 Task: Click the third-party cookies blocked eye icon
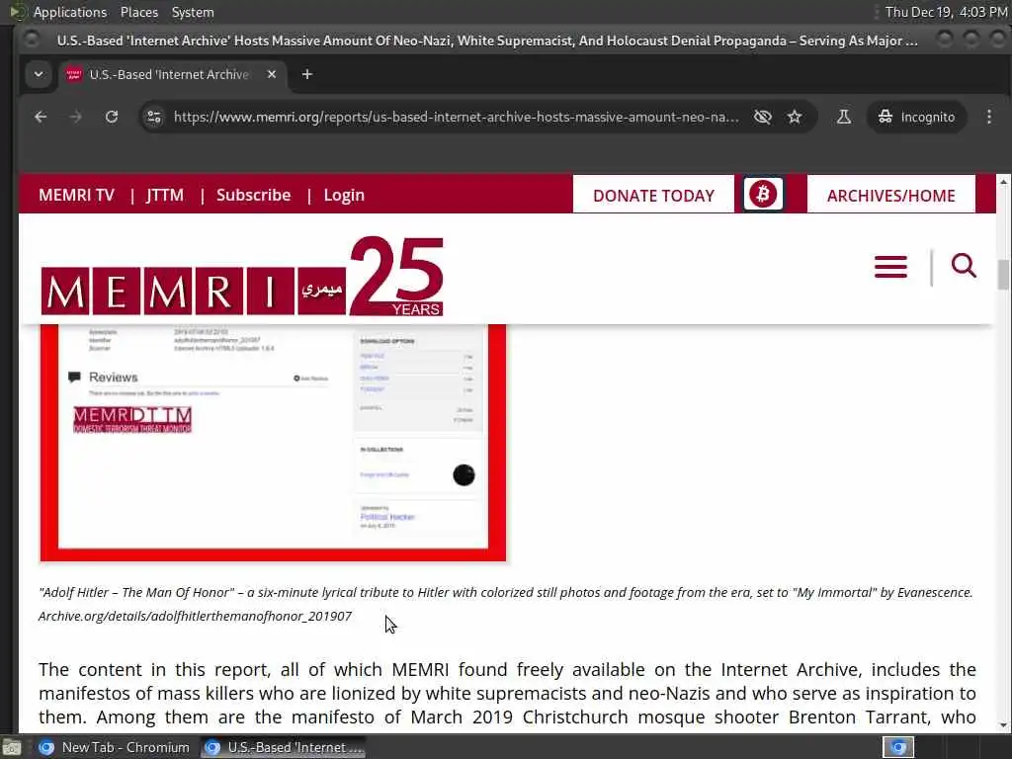[x=762, y=117]
